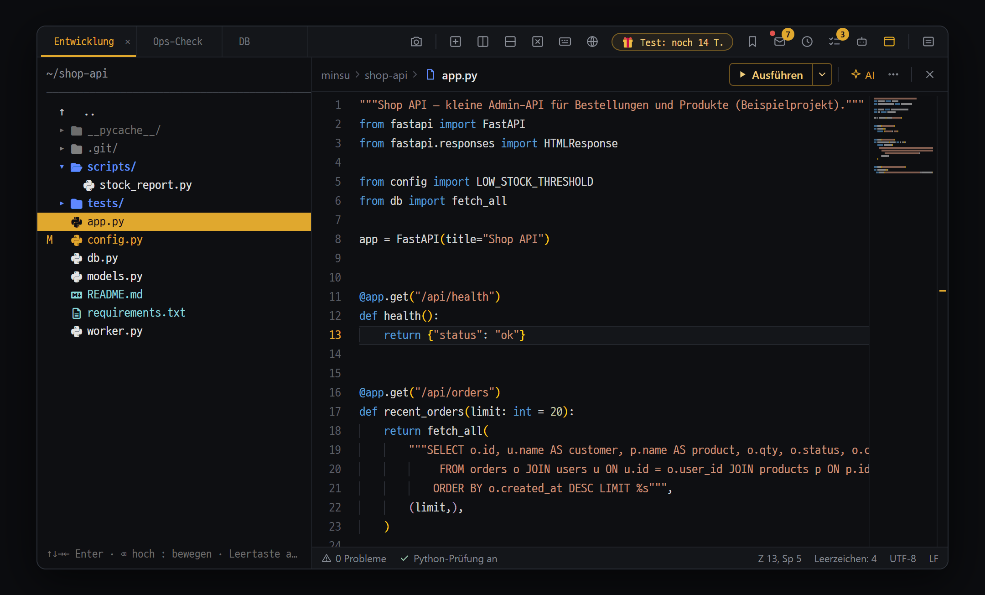This screenshot has width=985, height=595.
Task: Click the shop-api breadcrumb
Action: pyautogui.click(x=386, y=75)
